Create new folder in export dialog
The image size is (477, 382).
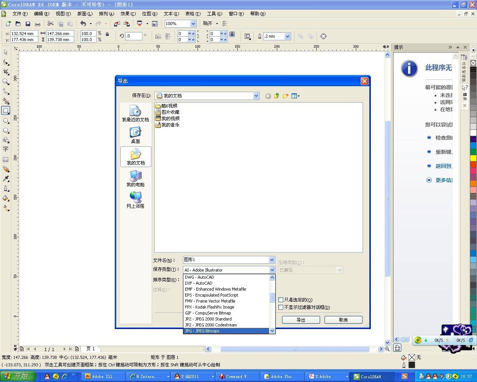tap(285, 96)
